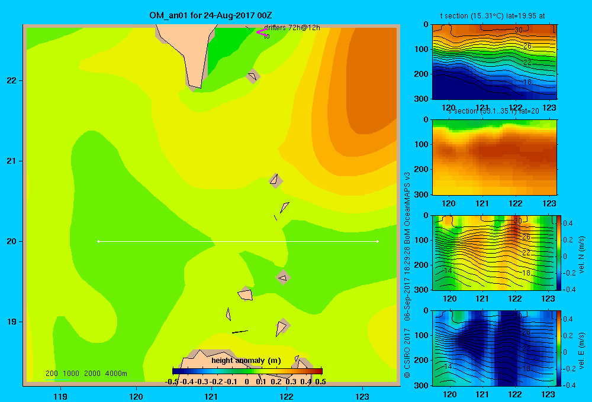The image size is (592, 402).
Task: Click the "vel. N (m/s)" axis label
Action: (x=581, y=255)
